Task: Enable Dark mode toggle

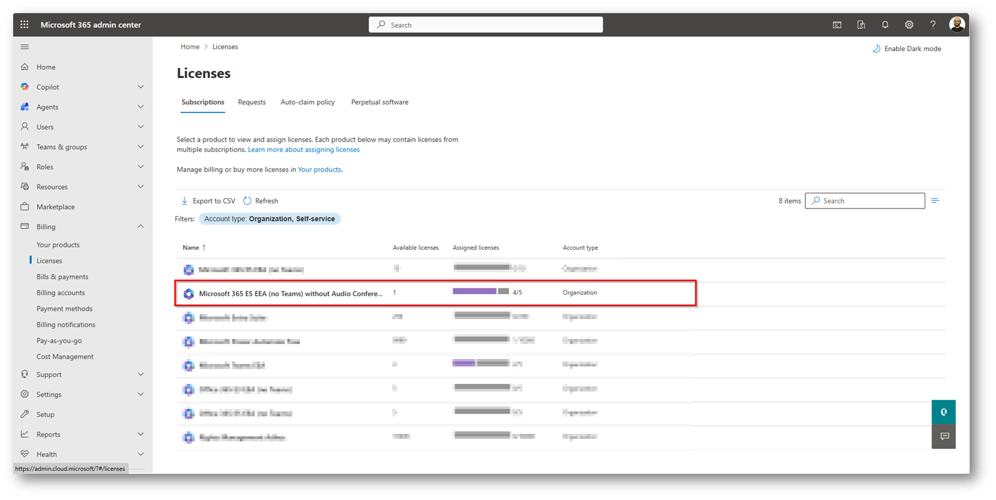Action: 907,49
